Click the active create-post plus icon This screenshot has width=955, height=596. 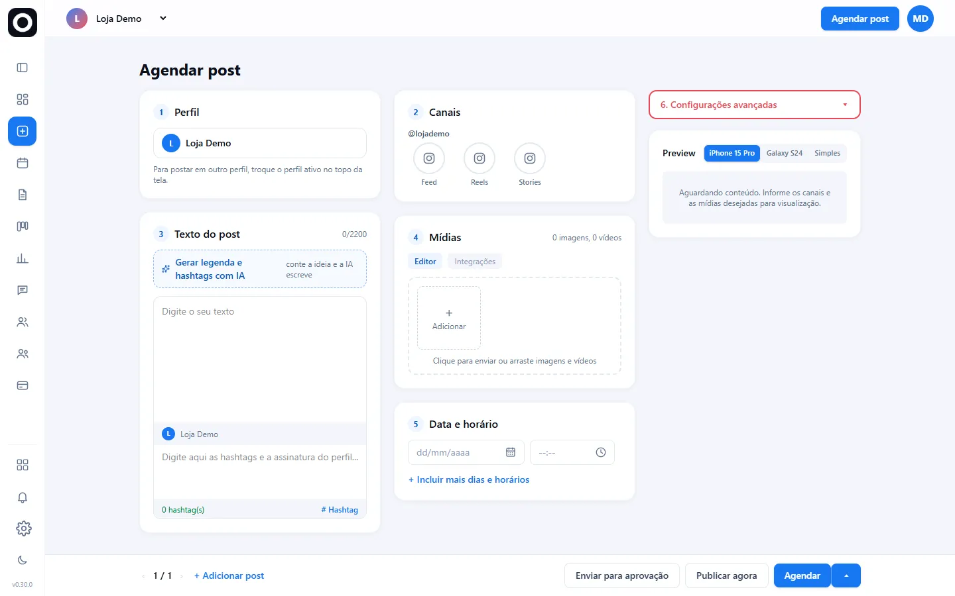point(23,131)
